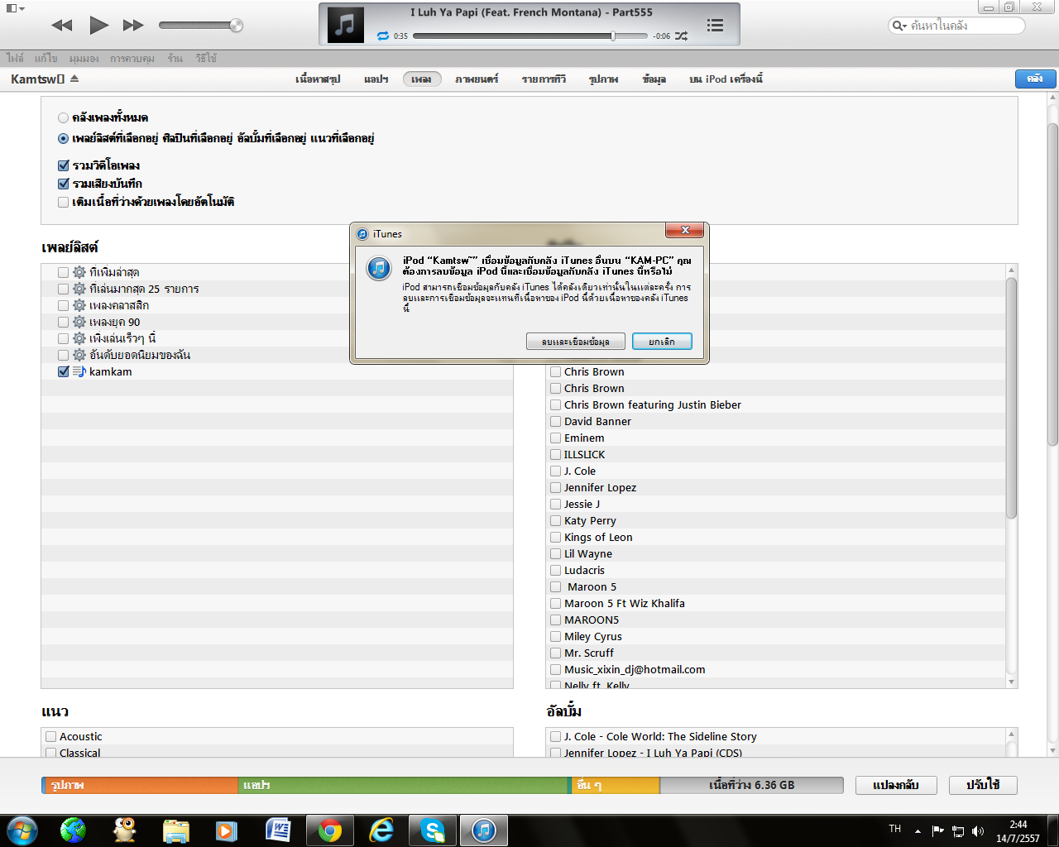
Task: Click the gear icon beside อันดับยอดนิยมของฉัน
Action: pyautogui.click(x=79, y=355)
